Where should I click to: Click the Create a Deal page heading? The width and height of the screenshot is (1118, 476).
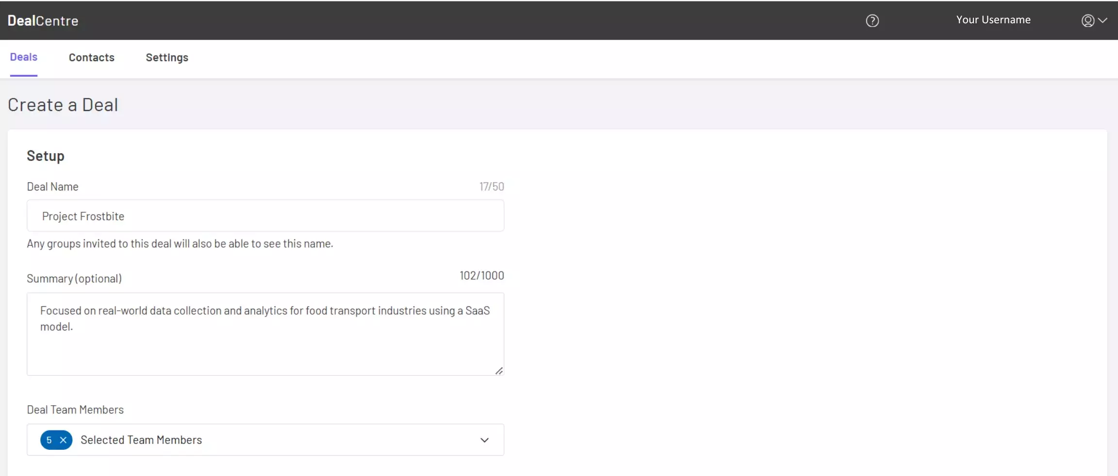pyautogui.click(x=63, y=105)
